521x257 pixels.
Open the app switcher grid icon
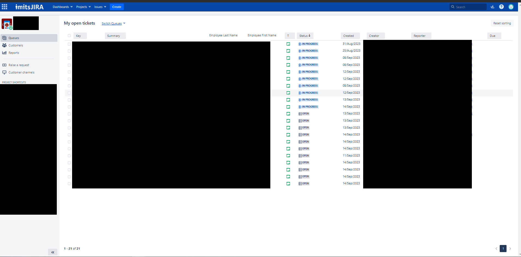(4, 7)
